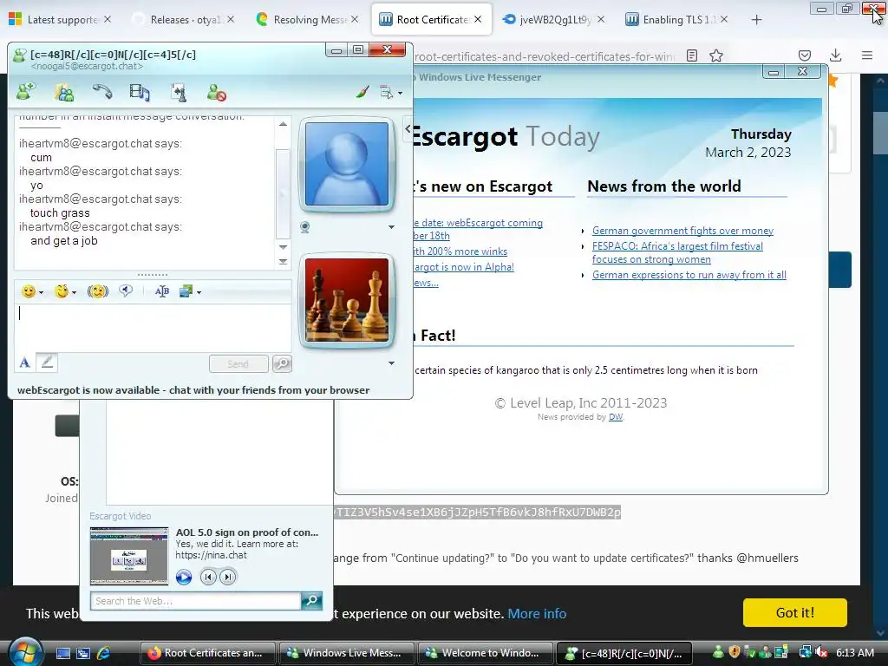The image size is (888, 666).
Task: Open Firefox hamburger application menu
Action: [867, 55]
